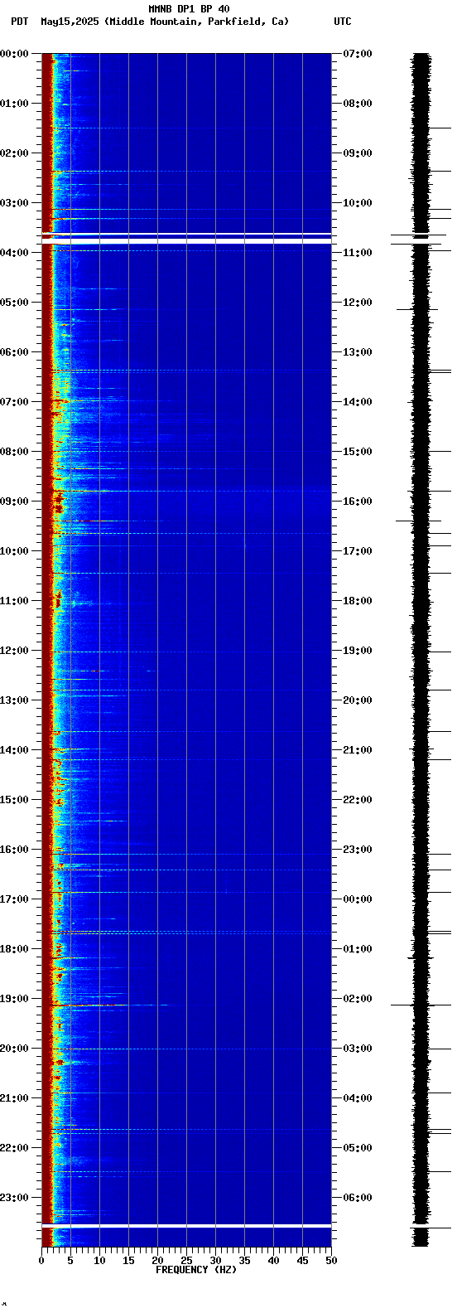Click the date and location text 'May15,2025 (Middle Mountain, Parkfield, Ca)'
Image resolution: width=457 pixels, height=1313 pixels.
[166, 22]
